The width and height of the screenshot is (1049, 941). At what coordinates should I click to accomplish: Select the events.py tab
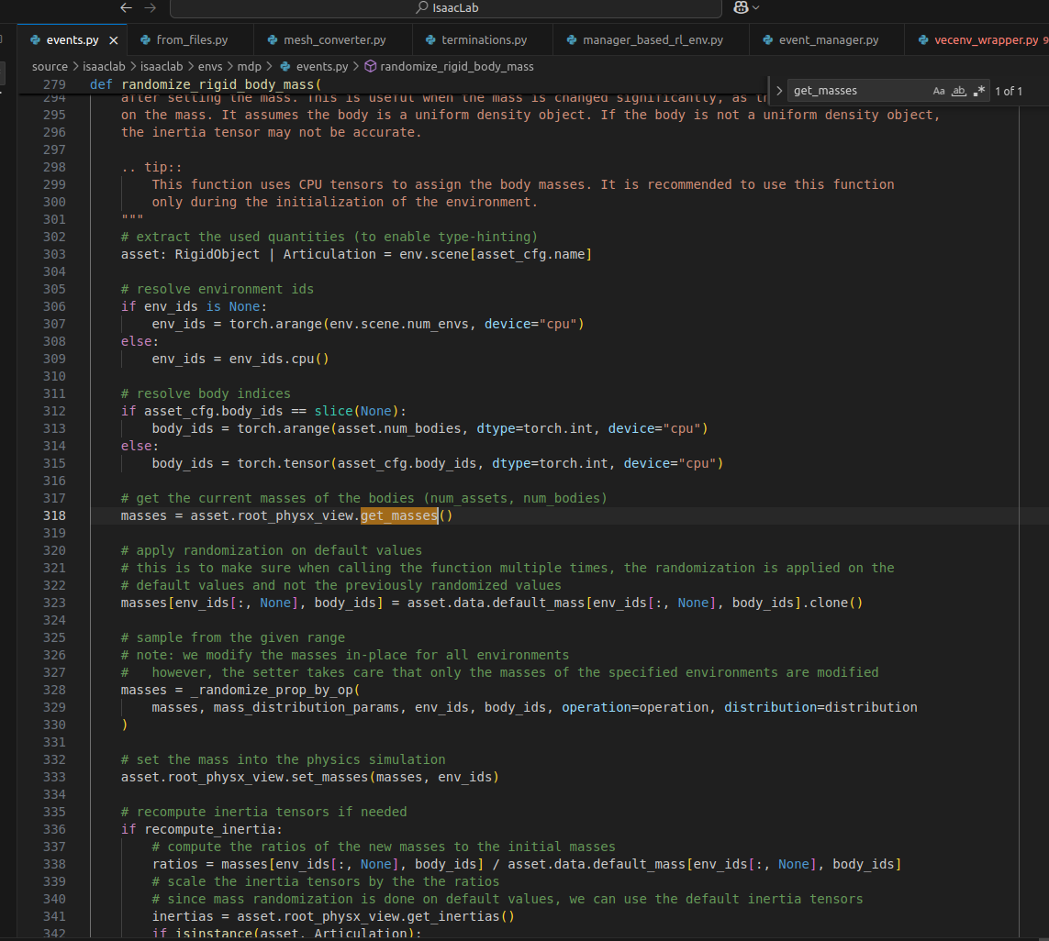tap(73, 40)
